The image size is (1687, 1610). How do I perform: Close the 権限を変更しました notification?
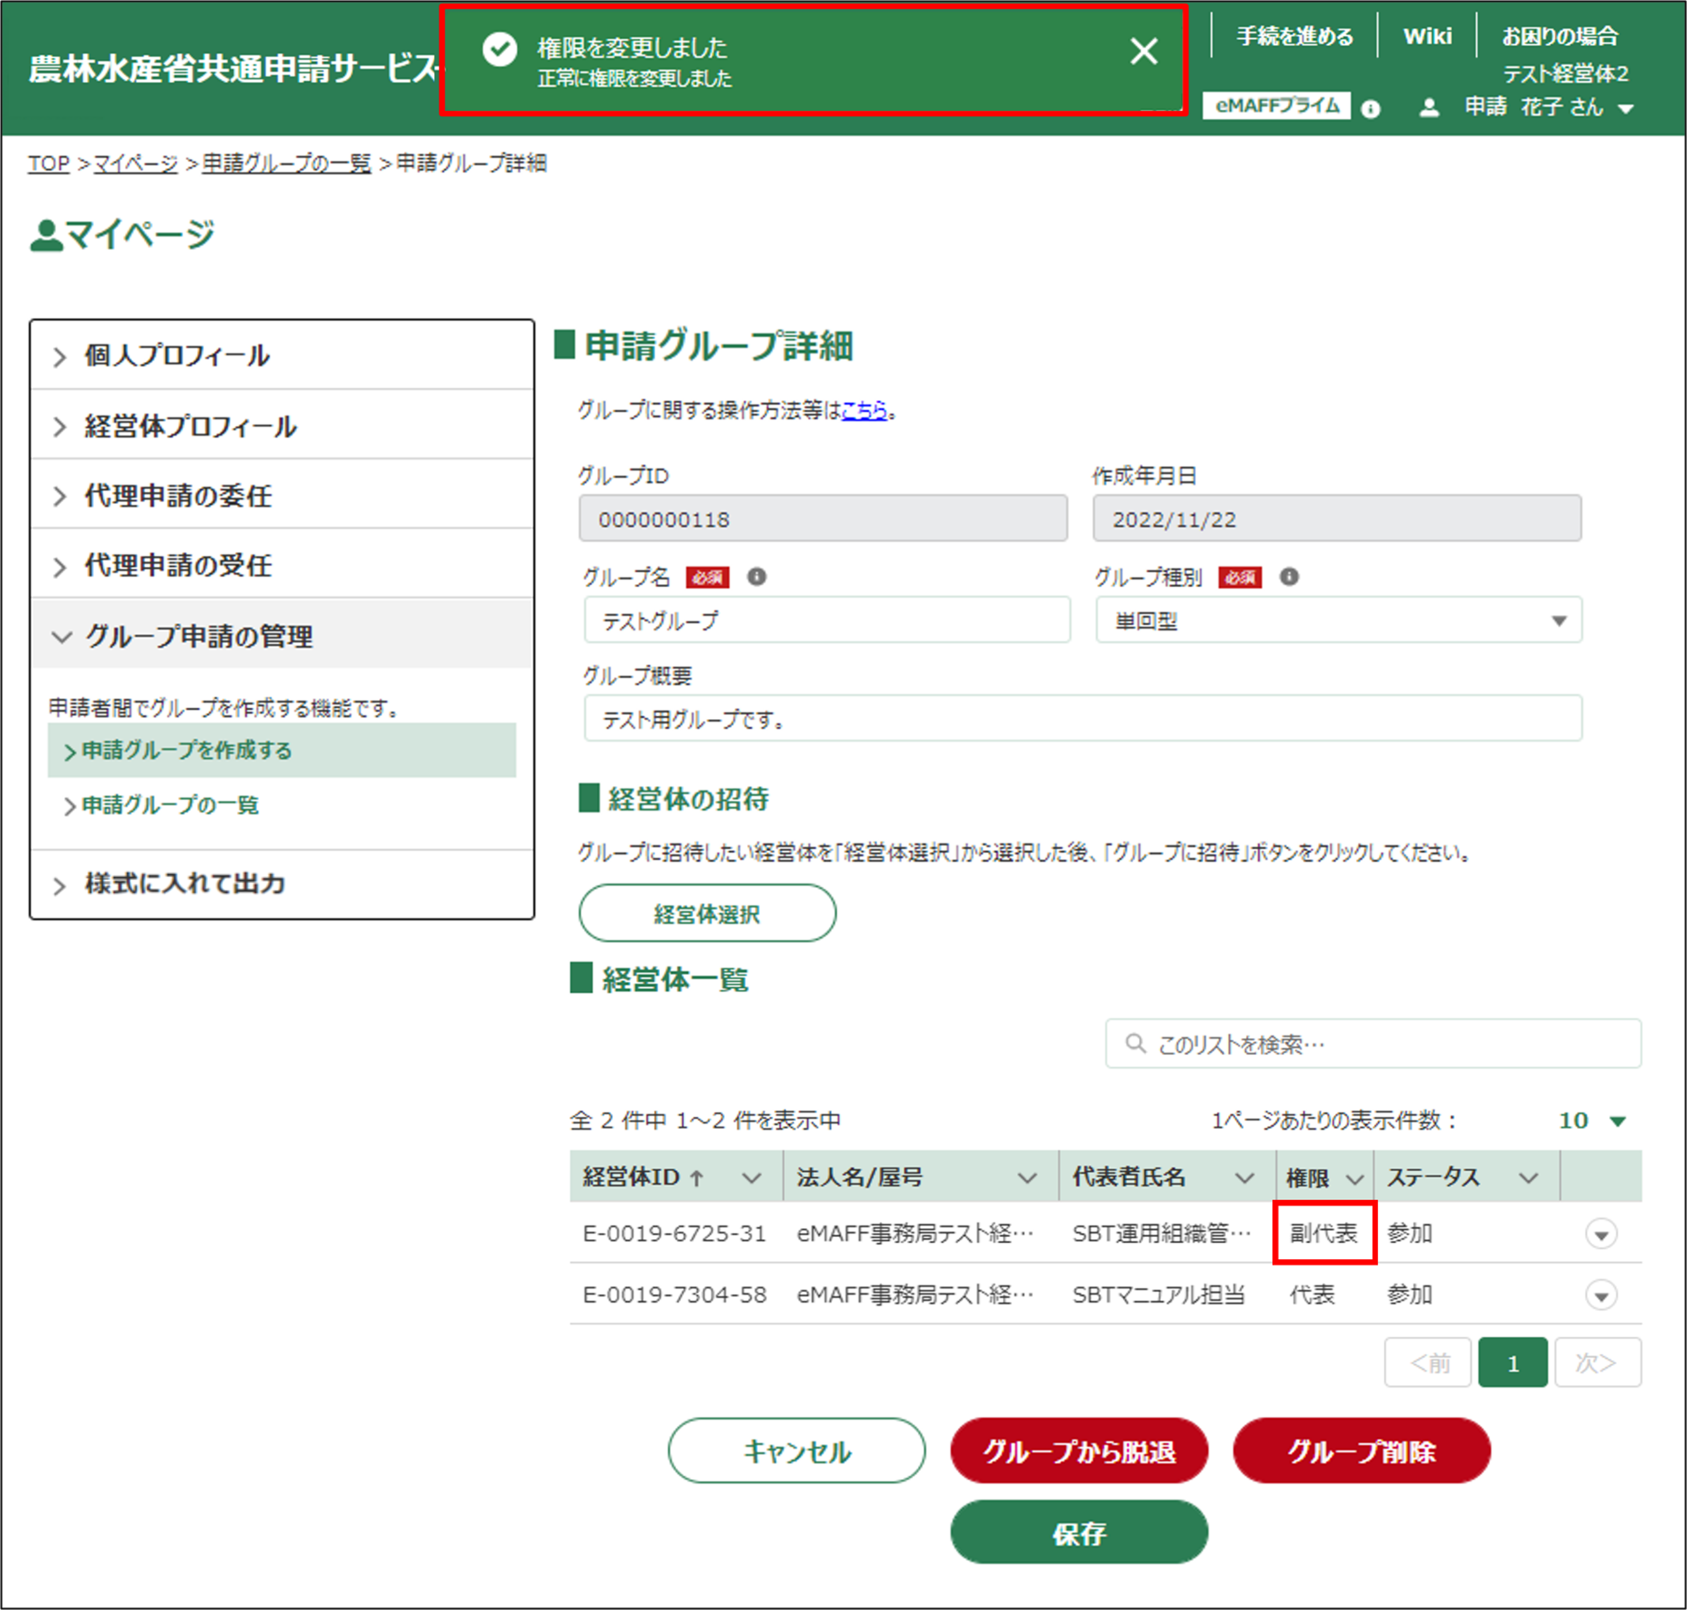(x=1143, y=52)
